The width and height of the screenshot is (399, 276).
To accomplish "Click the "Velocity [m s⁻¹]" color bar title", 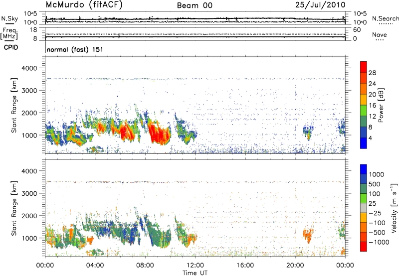I will (x=394, y=208).
